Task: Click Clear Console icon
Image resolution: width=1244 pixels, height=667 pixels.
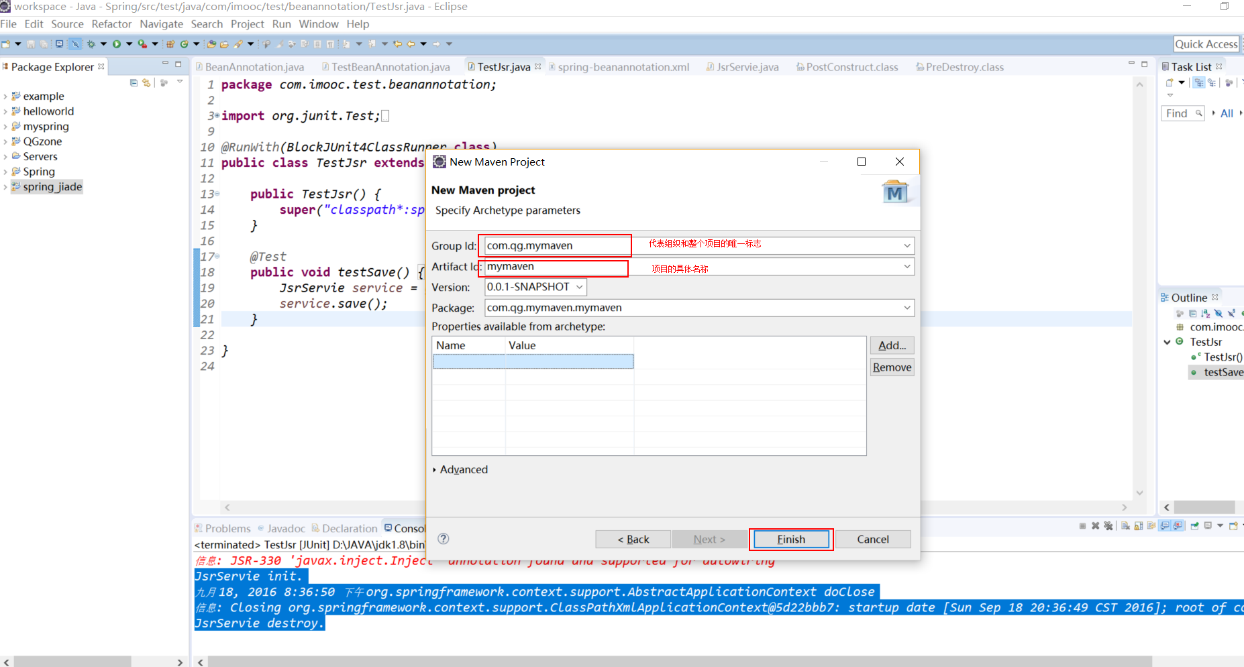Action: [x=1125, y=526]
